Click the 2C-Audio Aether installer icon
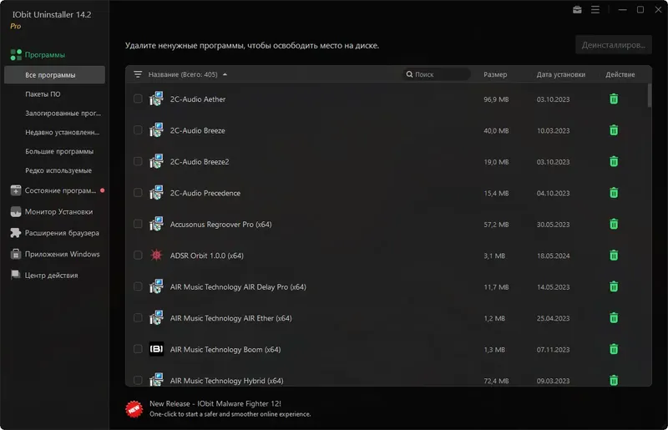 (x=156, y=99)
